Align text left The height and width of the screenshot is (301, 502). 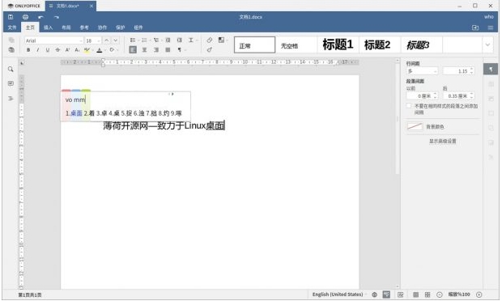(133, 50)
